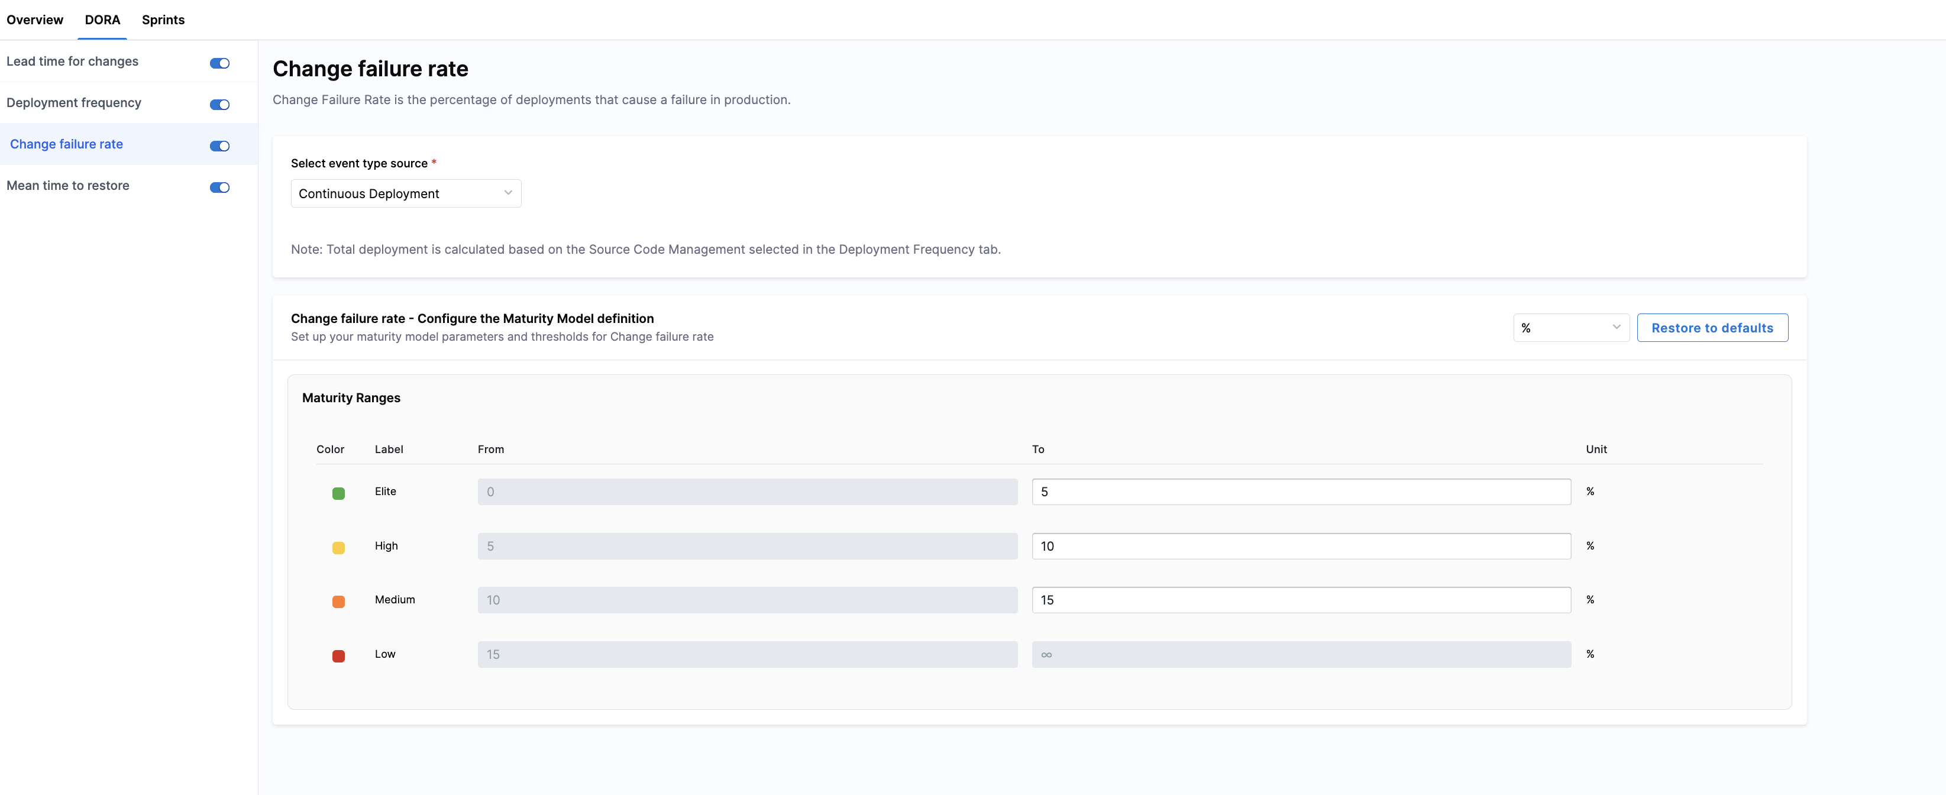The width and height of the screenshot is (1946, 795).
Task: Disable the Deployment frequency toggle
Action: 219,104
